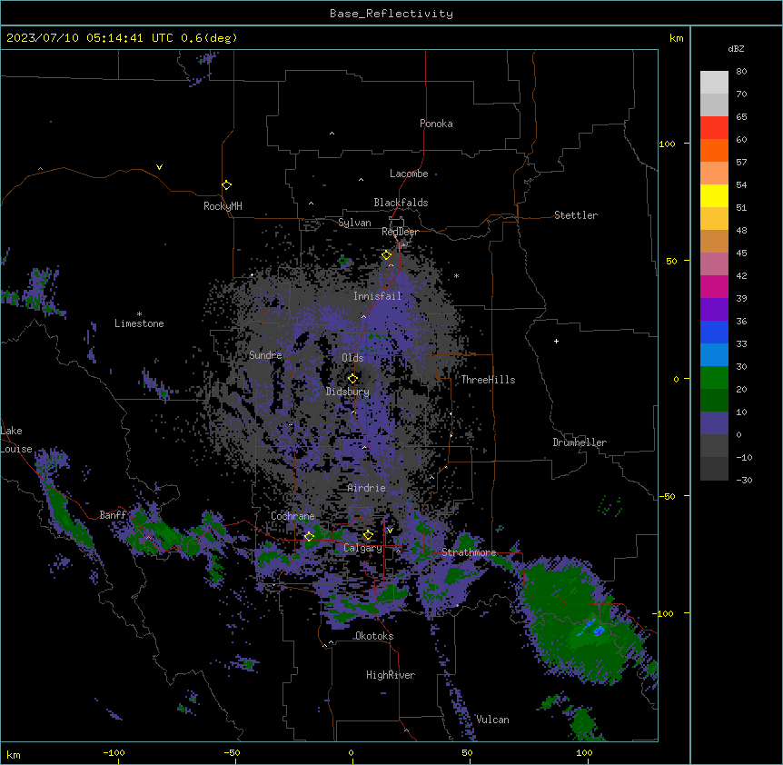Pick the yellow 51-54 dBZ legend swatch

[x=714, y=195]
